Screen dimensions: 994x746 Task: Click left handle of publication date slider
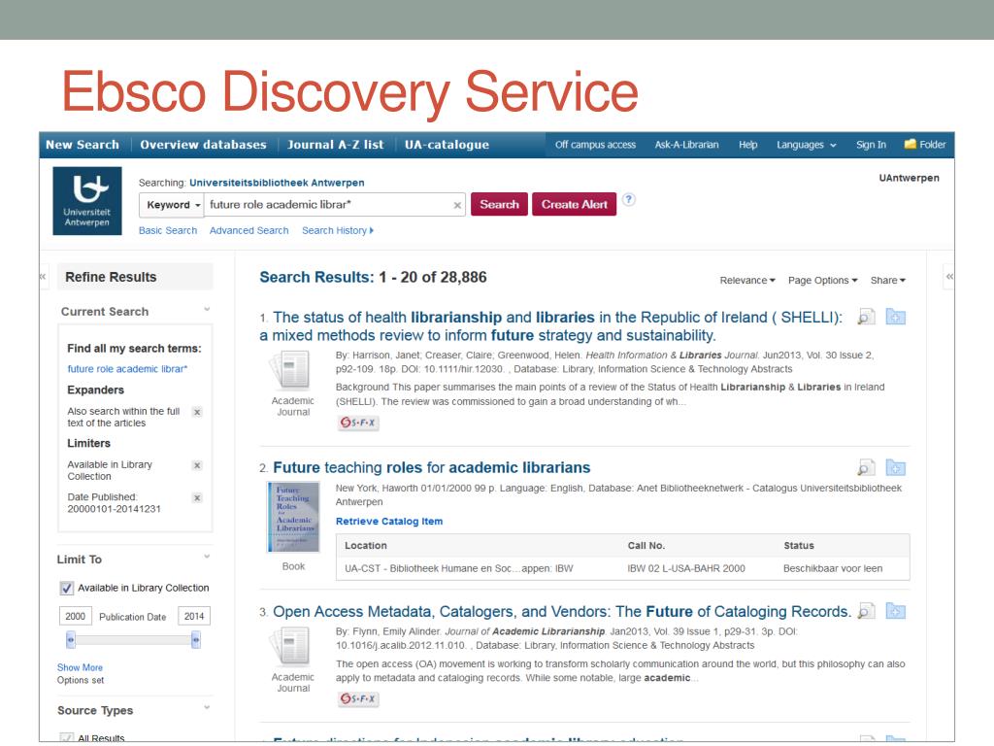[x=70, y=640]
